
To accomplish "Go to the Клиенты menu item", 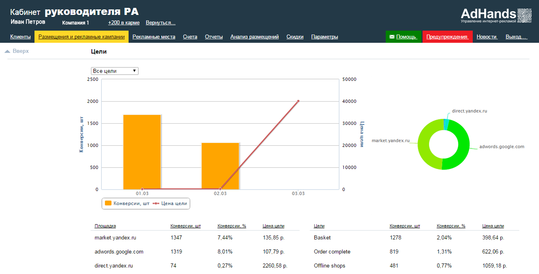I will coord(20,37).
